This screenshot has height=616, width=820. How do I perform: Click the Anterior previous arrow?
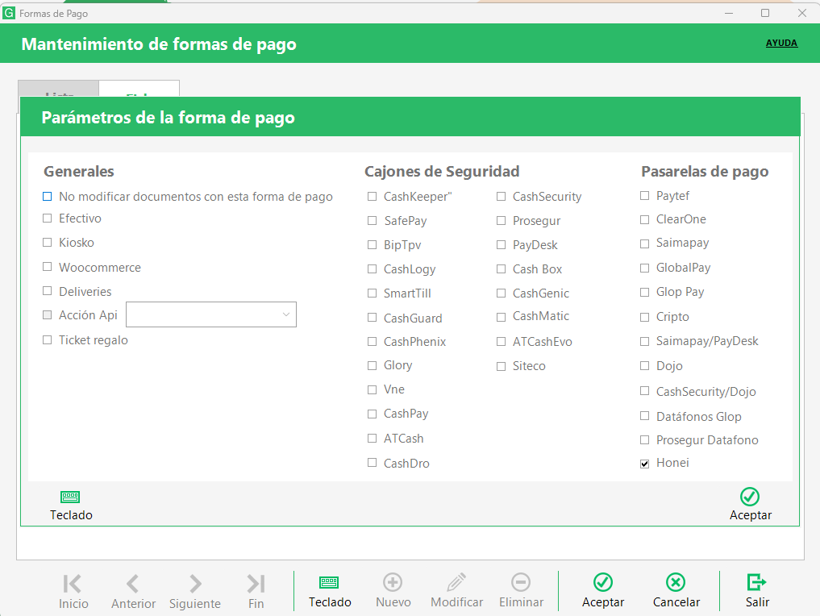[133, 584]
